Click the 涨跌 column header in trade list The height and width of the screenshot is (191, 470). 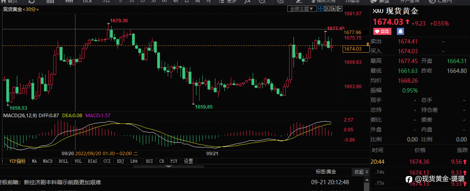[x=462, y=150]
